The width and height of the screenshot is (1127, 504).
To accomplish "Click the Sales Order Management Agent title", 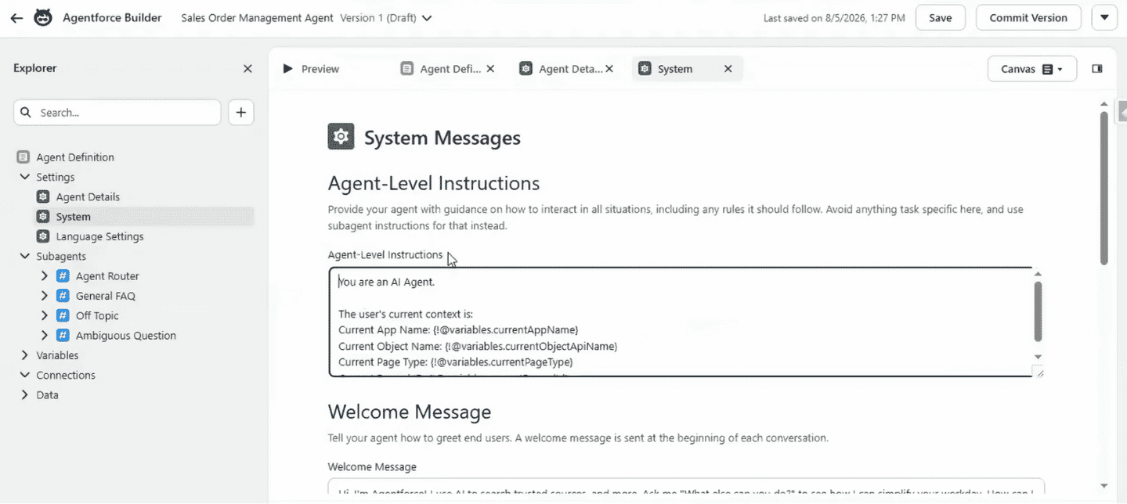I will [x=257, y=18].
